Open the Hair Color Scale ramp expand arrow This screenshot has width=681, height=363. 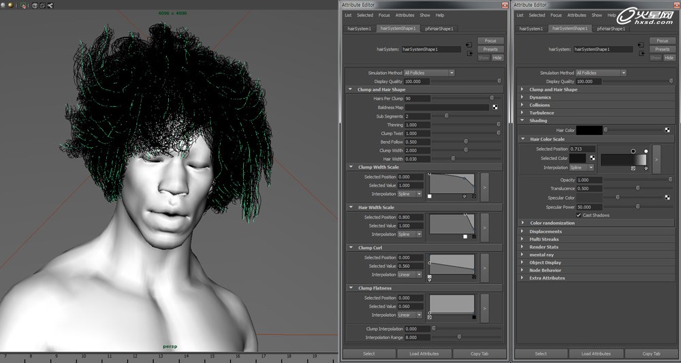click(656, 158)
